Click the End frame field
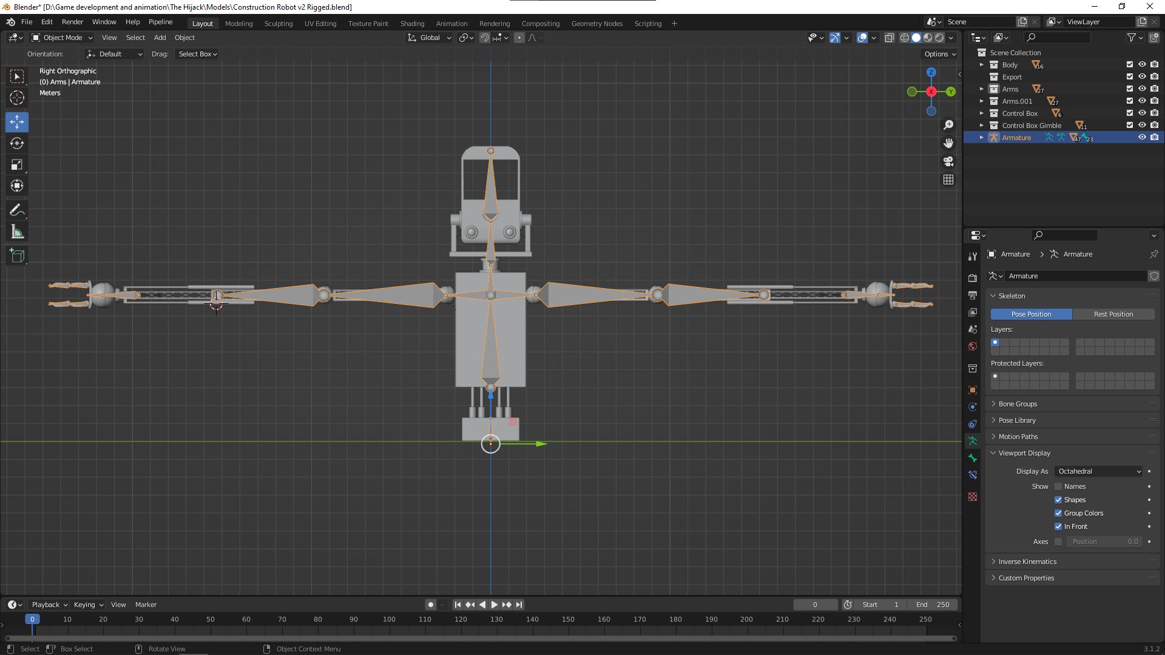 pyautogui.click(x=933, y=605)
